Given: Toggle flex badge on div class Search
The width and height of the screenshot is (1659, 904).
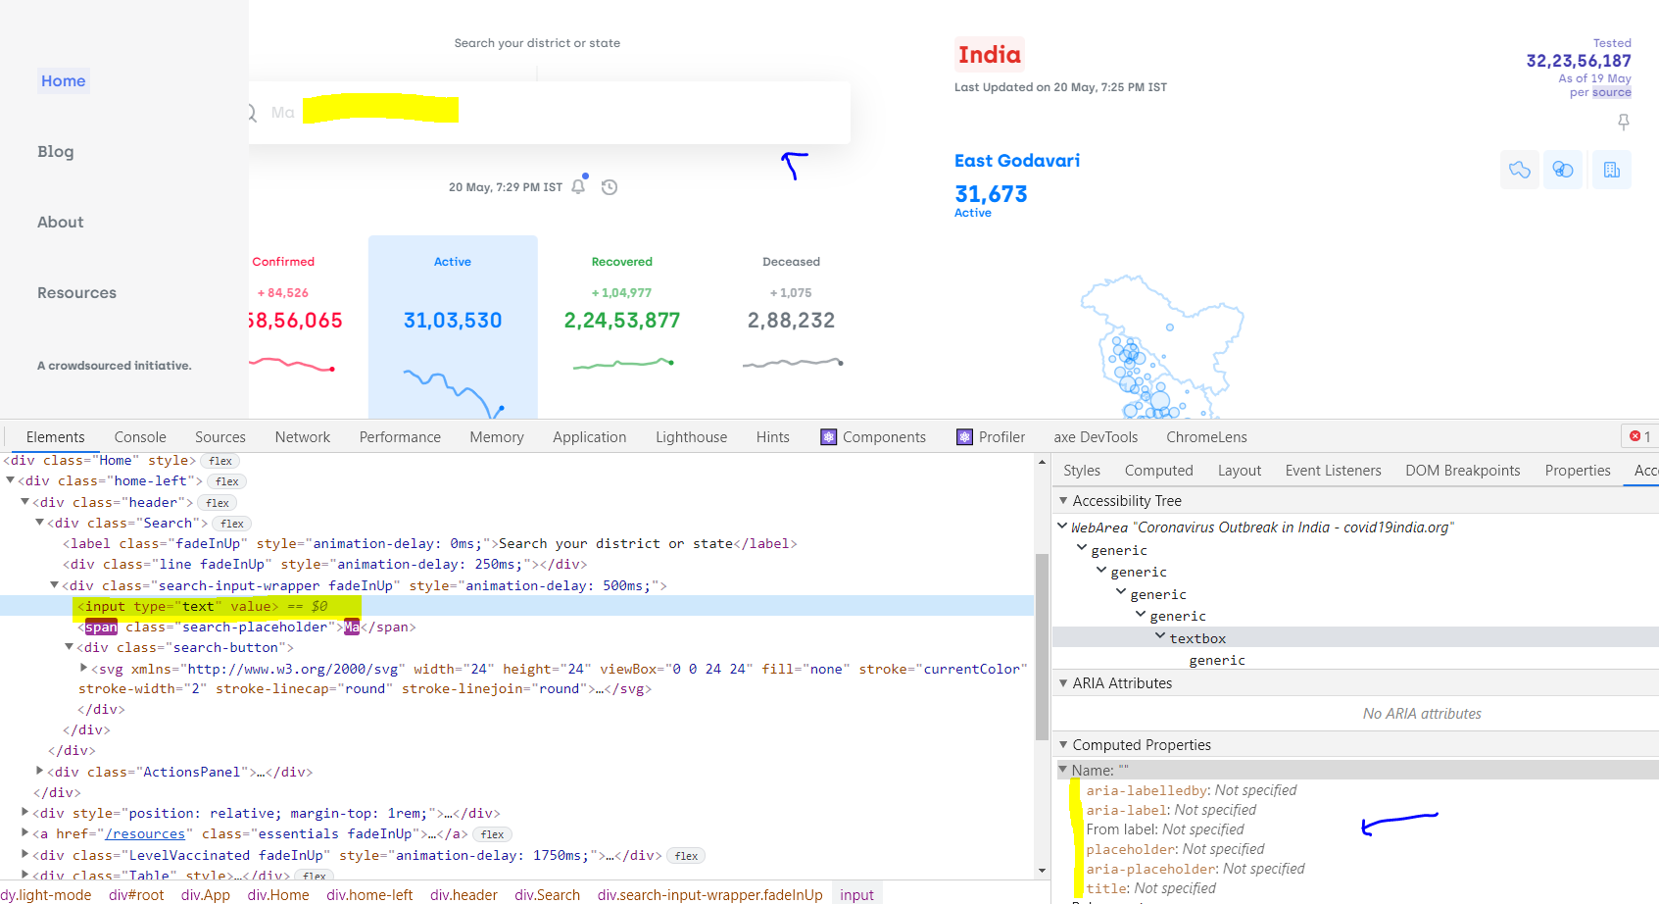Looking at the screenshot, I should point(232,524).
